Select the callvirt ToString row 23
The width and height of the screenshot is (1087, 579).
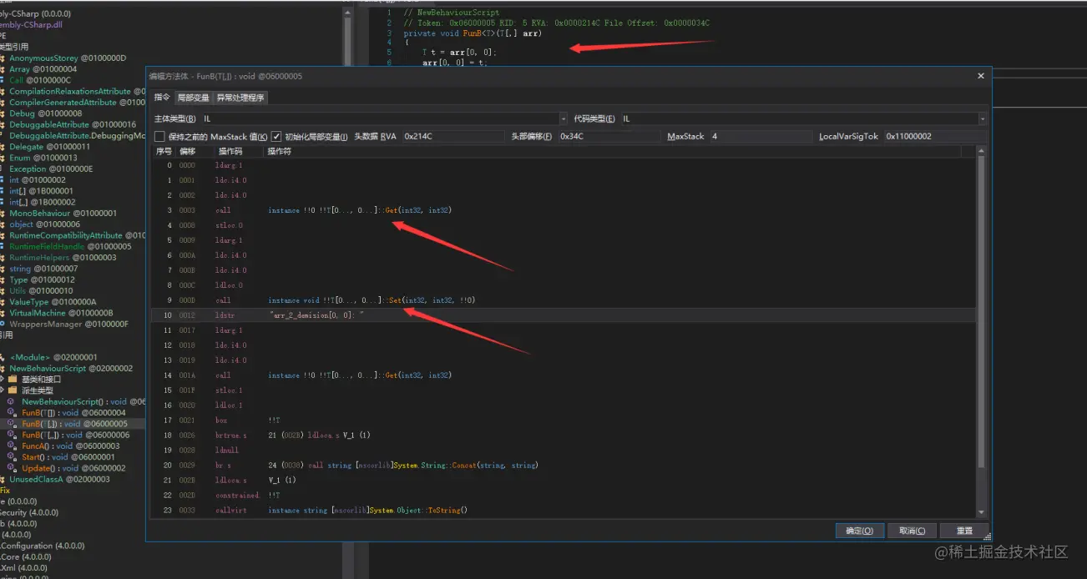coord(564,511)
